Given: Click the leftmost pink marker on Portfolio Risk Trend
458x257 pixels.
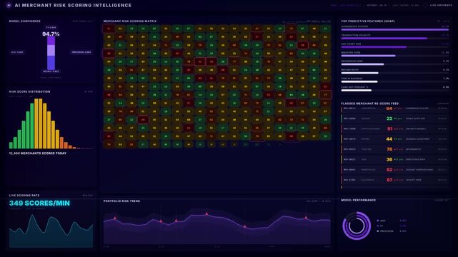Looking at the screenshot, I should click(115, 218).
